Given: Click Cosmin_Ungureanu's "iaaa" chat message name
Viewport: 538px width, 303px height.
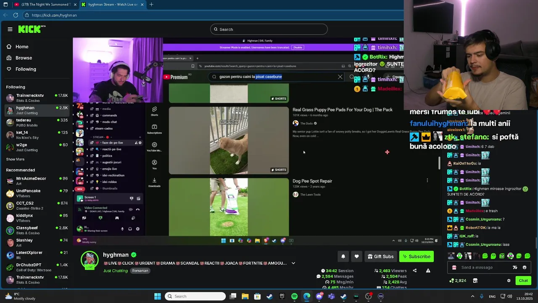Looking at the screenshot, I should pyautogui.click(x=483, y=245).
